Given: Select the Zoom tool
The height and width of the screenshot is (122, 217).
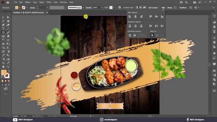Looking at the screenshot, I should pos(8,67).
